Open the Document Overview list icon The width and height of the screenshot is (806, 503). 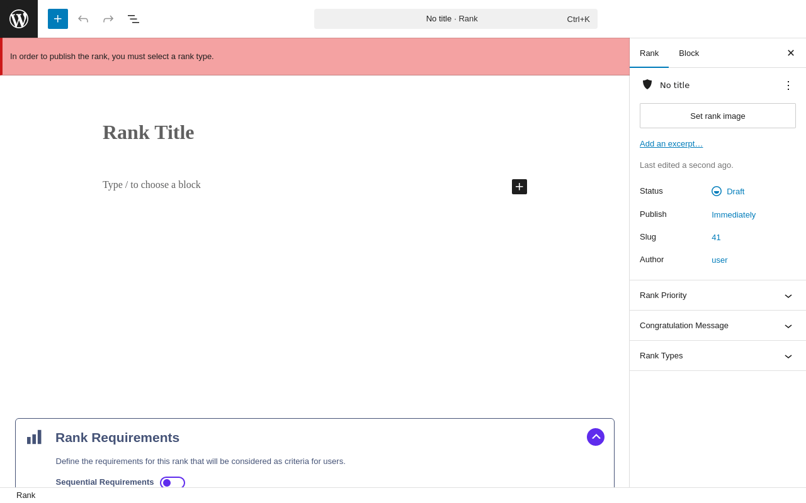point(133,19)
